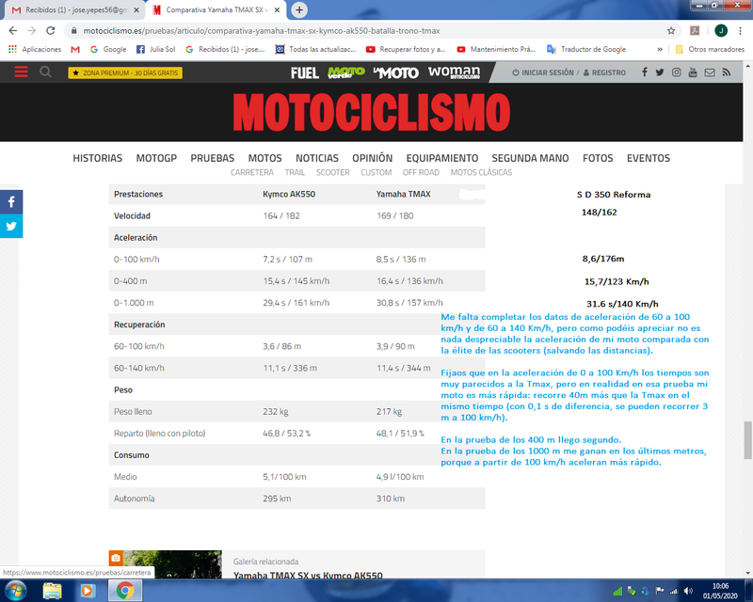Switch to Recibidos Gmail tab
Screen dimensions: 753x602
point(75,9)
